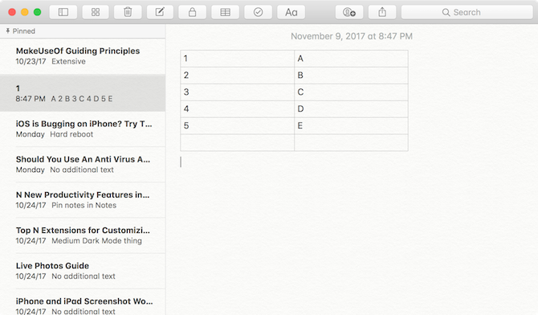Click the table cell containing 2
Image resolution: width=538 pixels, height=315 pixels.
pyautogui.click(x=238, y=76)
